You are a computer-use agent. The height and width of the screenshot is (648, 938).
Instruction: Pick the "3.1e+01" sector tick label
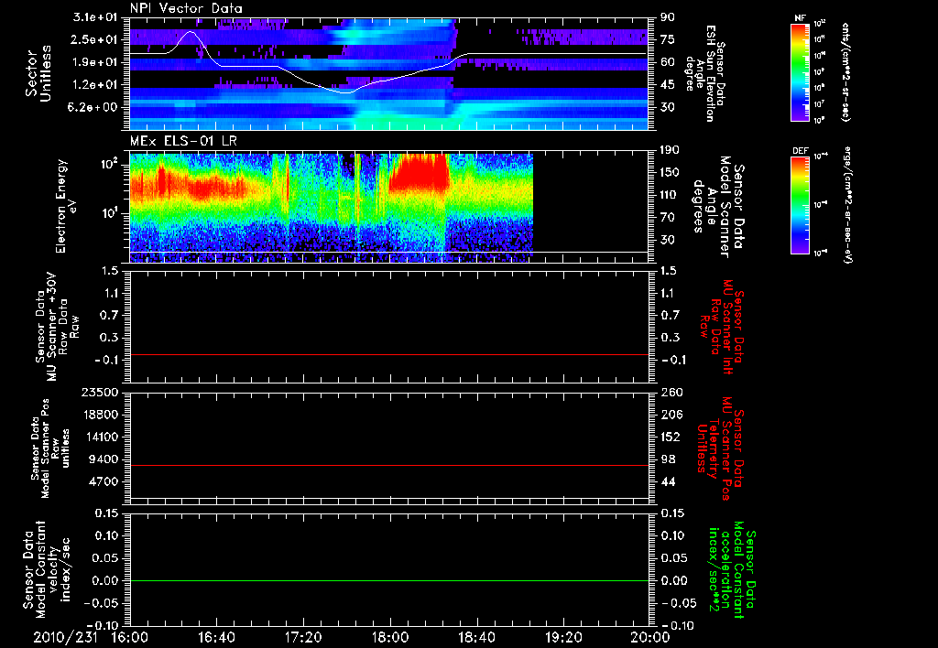(x=95, y=17)
